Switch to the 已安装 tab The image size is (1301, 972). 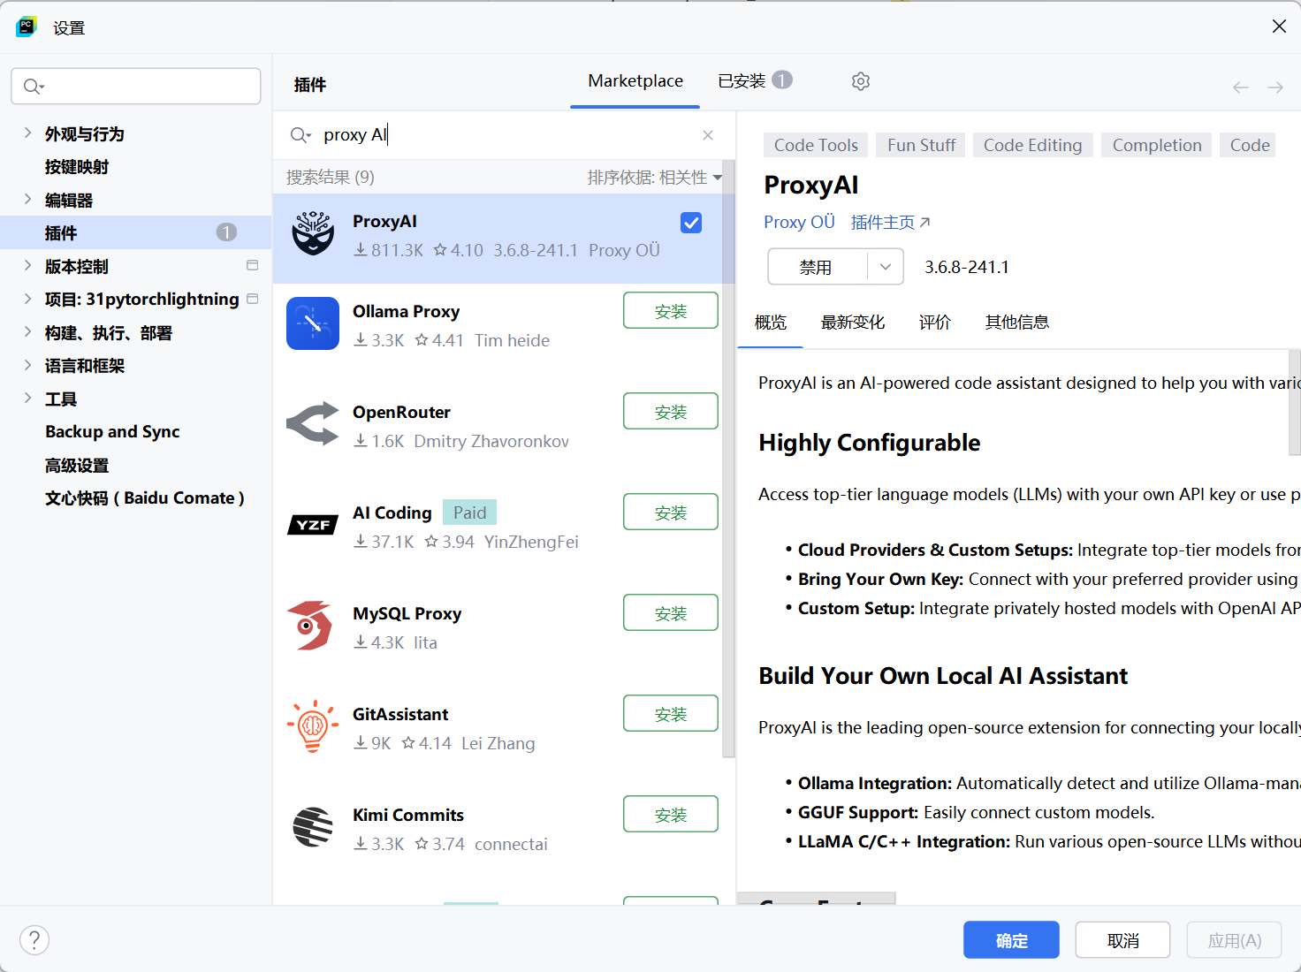(x=755, y=81)
